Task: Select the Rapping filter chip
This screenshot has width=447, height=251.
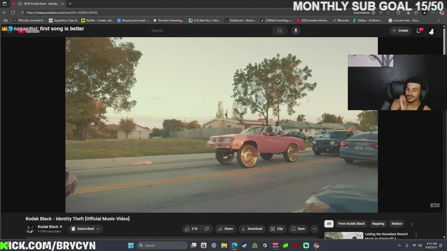Action: pyautogui.click(x=378, y=224)
